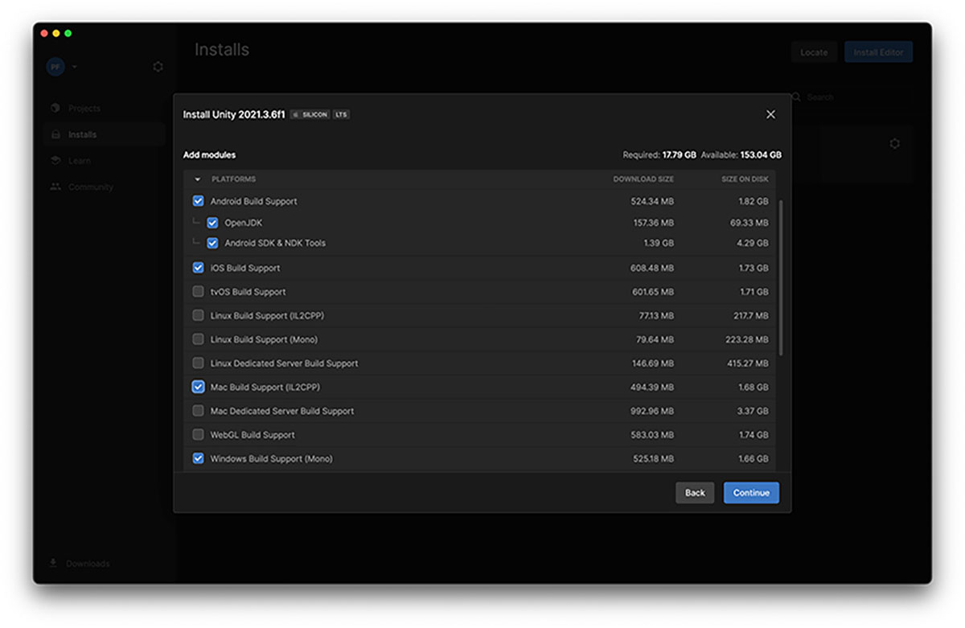Viewport: 965px width, 628px height.
Task: Click the Projects cube icon in sidebar
Action: tap(55, 108)
